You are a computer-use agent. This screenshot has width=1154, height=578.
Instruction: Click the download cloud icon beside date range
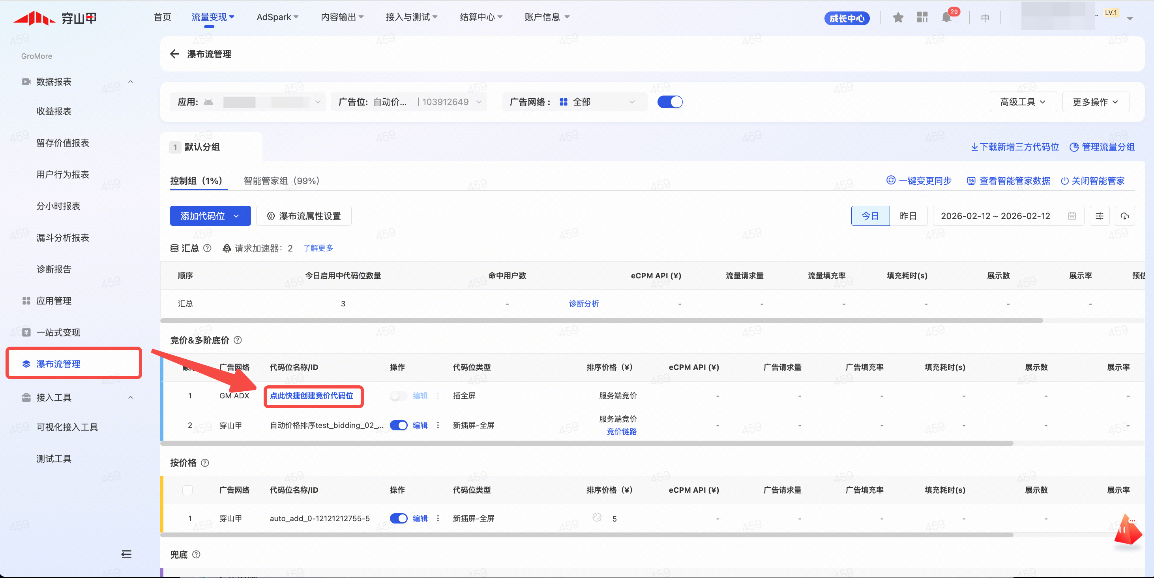tap(1124, 216)
